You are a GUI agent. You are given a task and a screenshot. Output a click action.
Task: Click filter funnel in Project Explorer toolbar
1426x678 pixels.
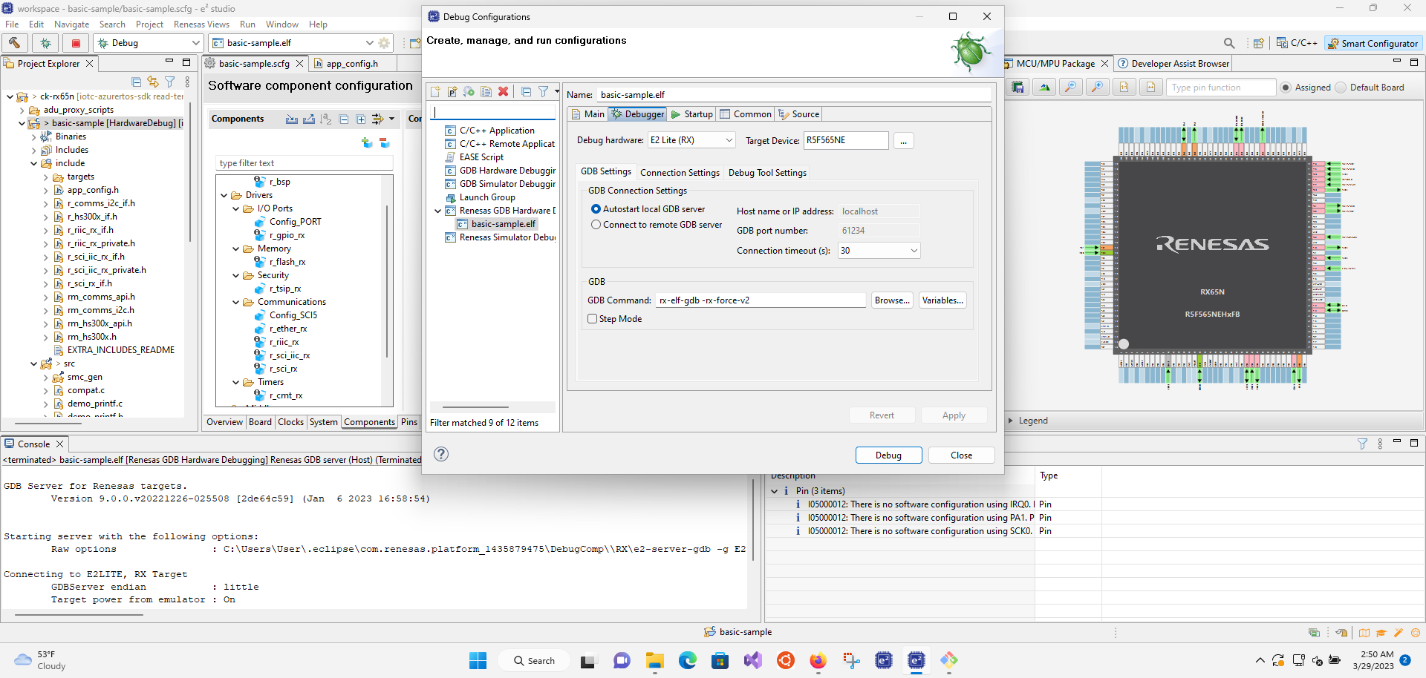(170, 82)
